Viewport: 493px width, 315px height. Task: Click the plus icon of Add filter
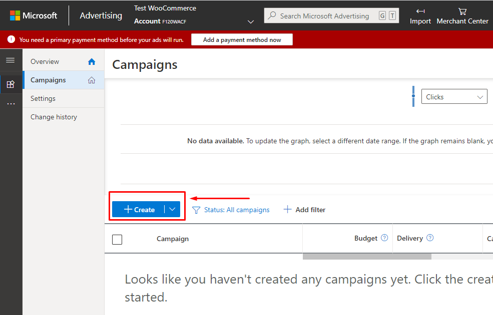pyautogui.click(x=287, y=209)
